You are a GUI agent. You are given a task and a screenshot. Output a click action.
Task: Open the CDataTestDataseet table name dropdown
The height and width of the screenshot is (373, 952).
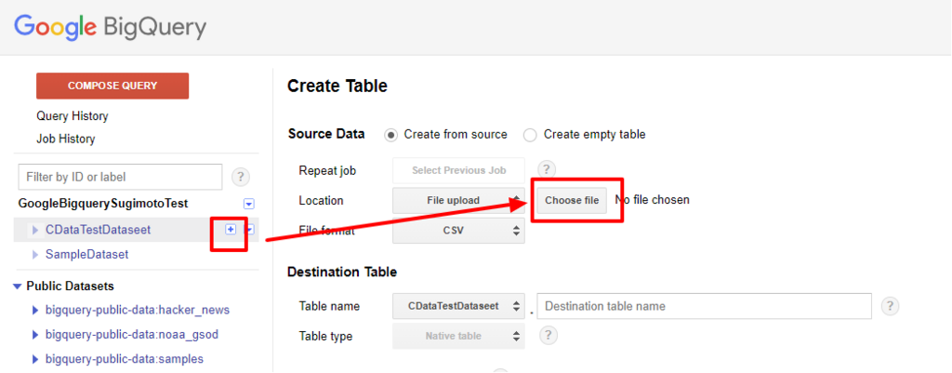(x=459, y=306)
